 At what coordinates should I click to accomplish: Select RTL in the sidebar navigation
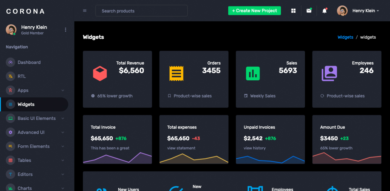22,76
